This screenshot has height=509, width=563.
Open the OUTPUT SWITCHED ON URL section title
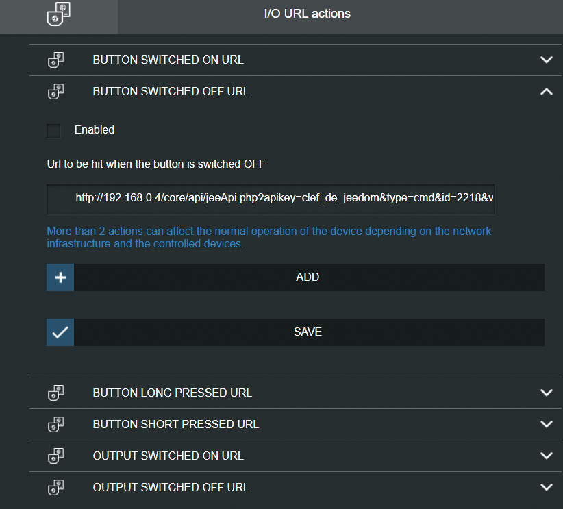(x=168, y=456)
